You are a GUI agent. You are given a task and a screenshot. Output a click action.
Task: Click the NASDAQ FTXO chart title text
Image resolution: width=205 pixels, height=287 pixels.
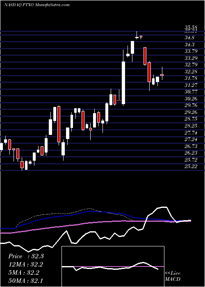click(36, 5)
